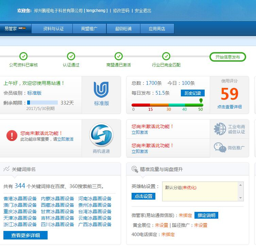Click the 商盟通已激活 check mark icon
This screenshot has width=256, height=249.
[119, 56]
